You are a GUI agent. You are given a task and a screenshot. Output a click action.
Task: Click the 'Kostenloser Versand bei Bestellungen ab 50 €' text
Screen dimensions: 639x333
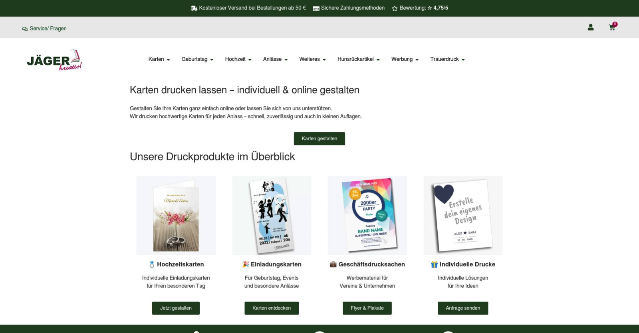click(x=252, y=8)
